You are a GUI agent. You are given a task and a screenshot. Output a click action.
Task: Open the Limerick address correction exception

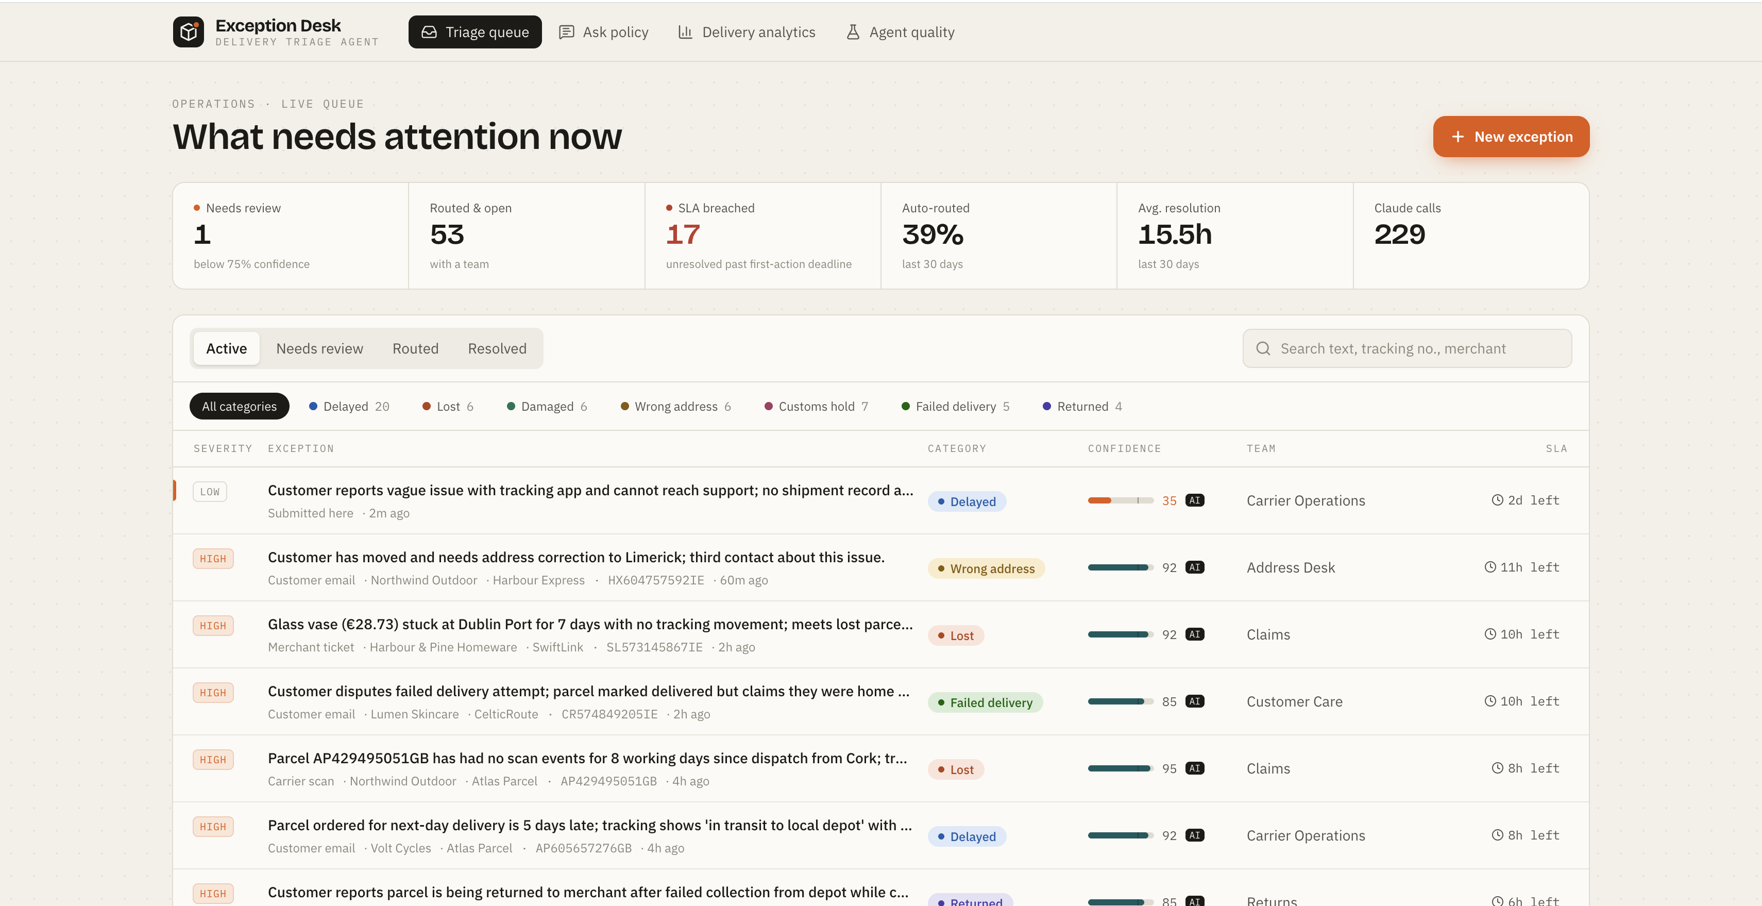pos(880,568)
